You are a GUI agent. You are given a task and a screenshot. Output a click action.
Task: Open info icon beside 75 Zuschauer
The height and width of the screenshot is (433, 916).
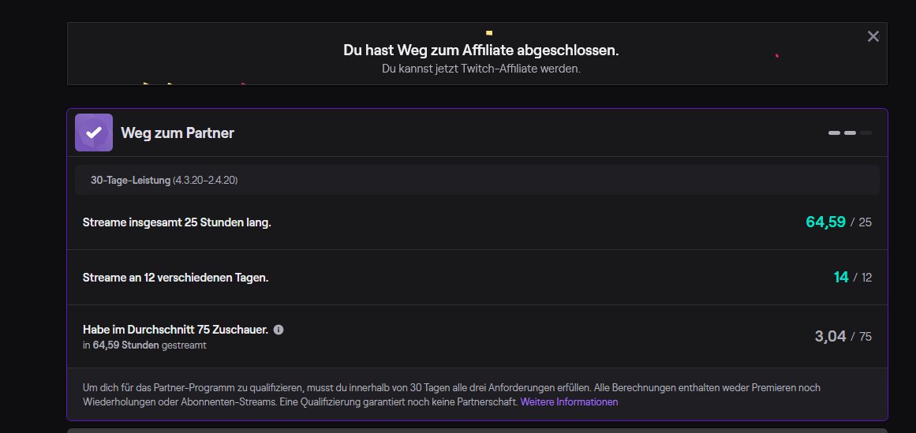click(279, 330)
